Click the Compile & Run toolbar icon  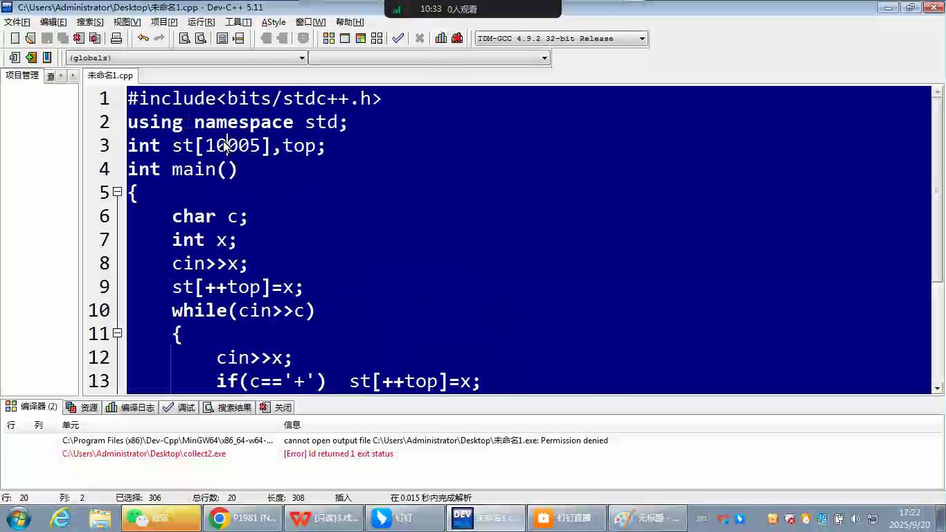click(x=361, y=38)
